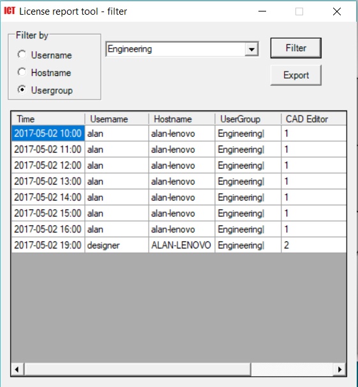Click alan-lenovo hostname in the 12:00 row

(x=182, y=165)
